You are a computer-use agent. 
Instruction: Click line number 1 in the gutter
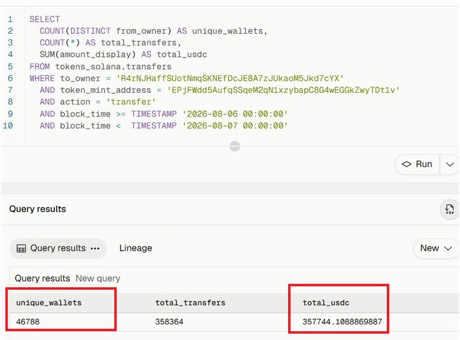10,20
